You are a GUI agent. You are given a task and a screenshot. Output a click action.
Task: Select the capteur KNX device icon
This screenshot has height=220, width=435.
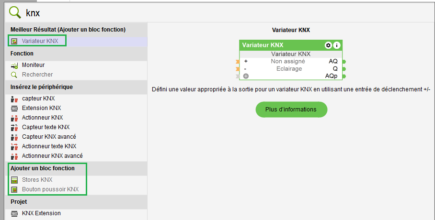tap(14, 99)
